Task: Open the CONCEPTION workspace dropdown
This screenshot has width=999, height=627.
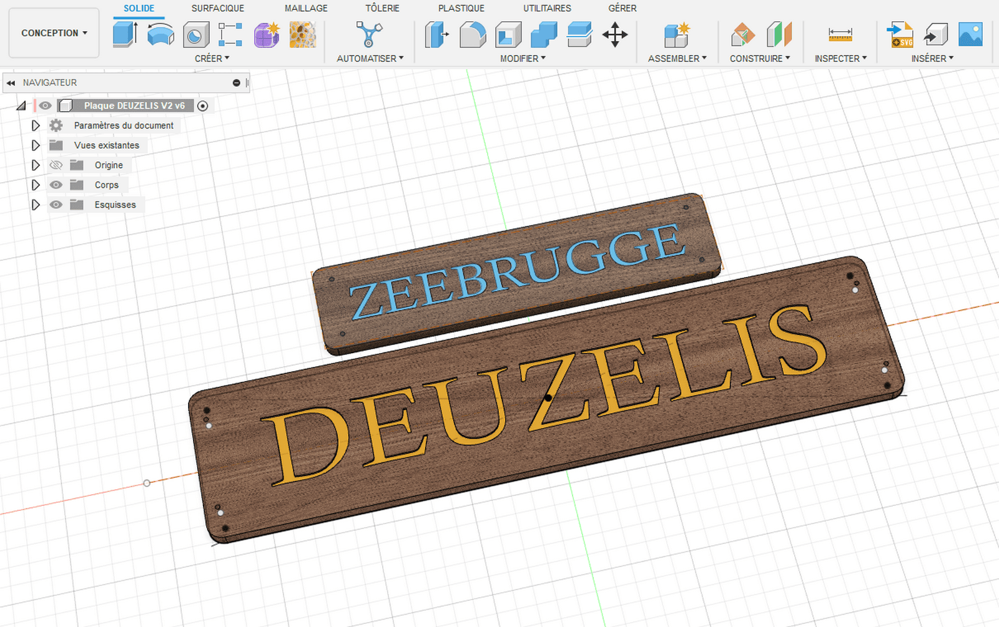Action: point(54,33)
